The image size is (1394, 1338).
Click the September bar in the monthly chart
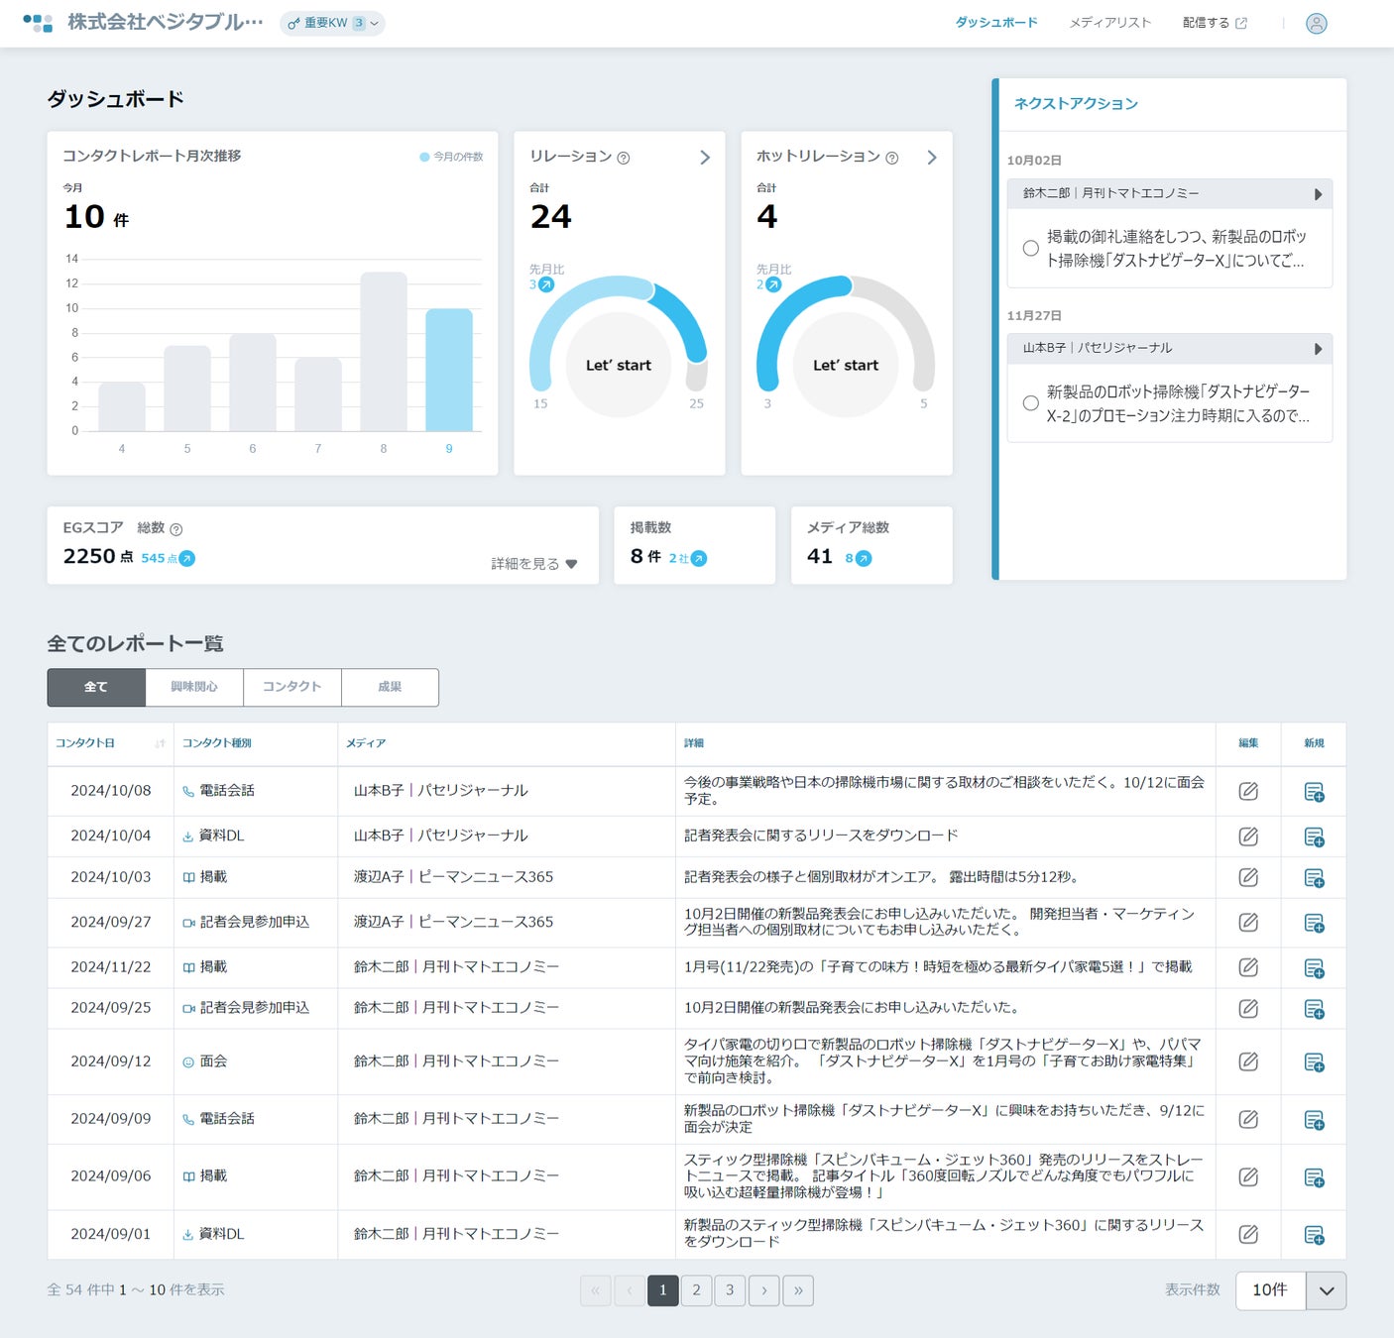click(x=449, y=370)
